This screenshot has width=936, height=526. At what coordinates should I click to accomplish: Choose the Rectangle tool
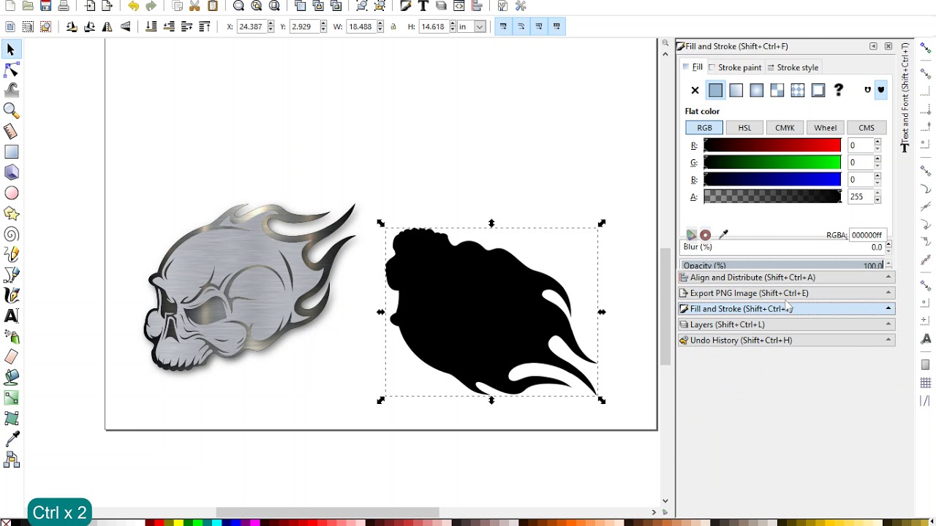click(11, 152)
